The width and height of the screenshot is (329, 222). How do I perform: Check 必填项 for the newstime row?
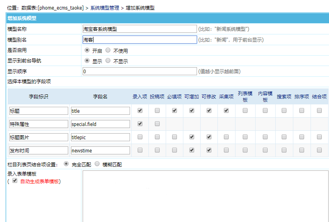(x=175, y=150)
